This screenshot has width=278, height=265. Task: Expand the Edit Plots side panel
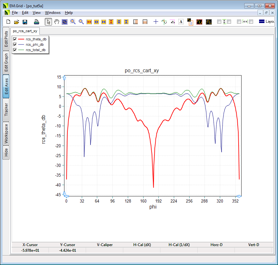tap(6, 39)
